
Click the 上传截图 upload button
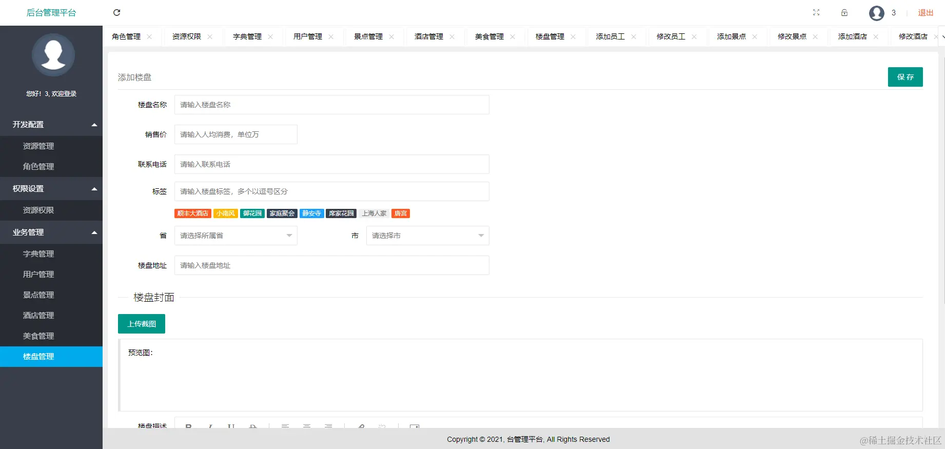pos(142,324)
